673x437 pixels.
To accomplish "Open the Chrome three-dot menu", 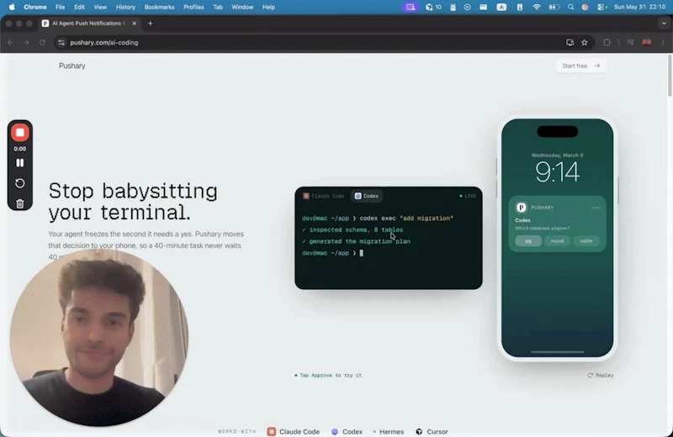I will click(663, 43).
